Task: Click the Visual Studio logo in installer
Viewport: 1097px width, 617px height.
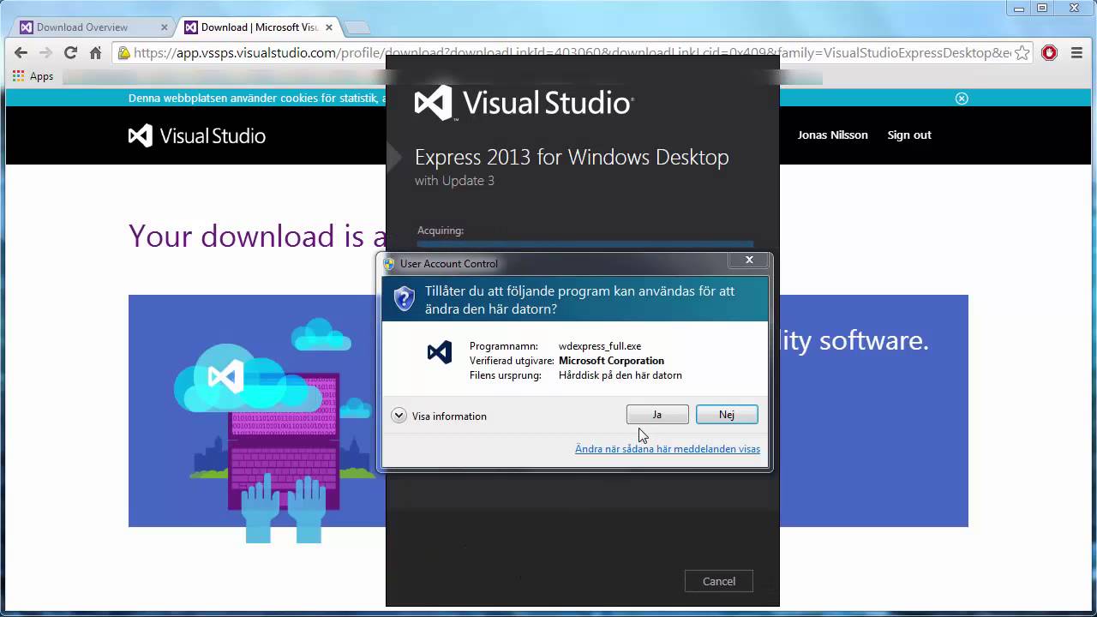Action: [524, 103]
